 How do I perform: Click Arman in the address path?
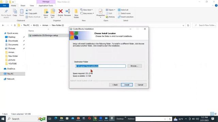click(x=45, y=25)
